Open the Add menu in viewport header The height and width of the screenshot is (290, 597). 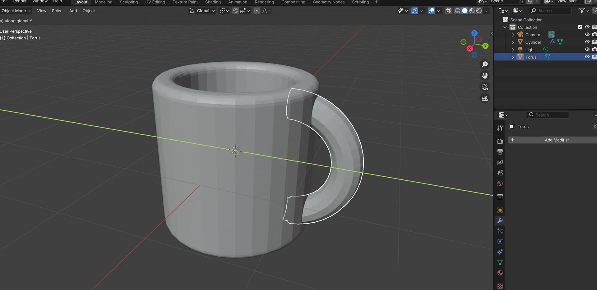tap(73, 11)
